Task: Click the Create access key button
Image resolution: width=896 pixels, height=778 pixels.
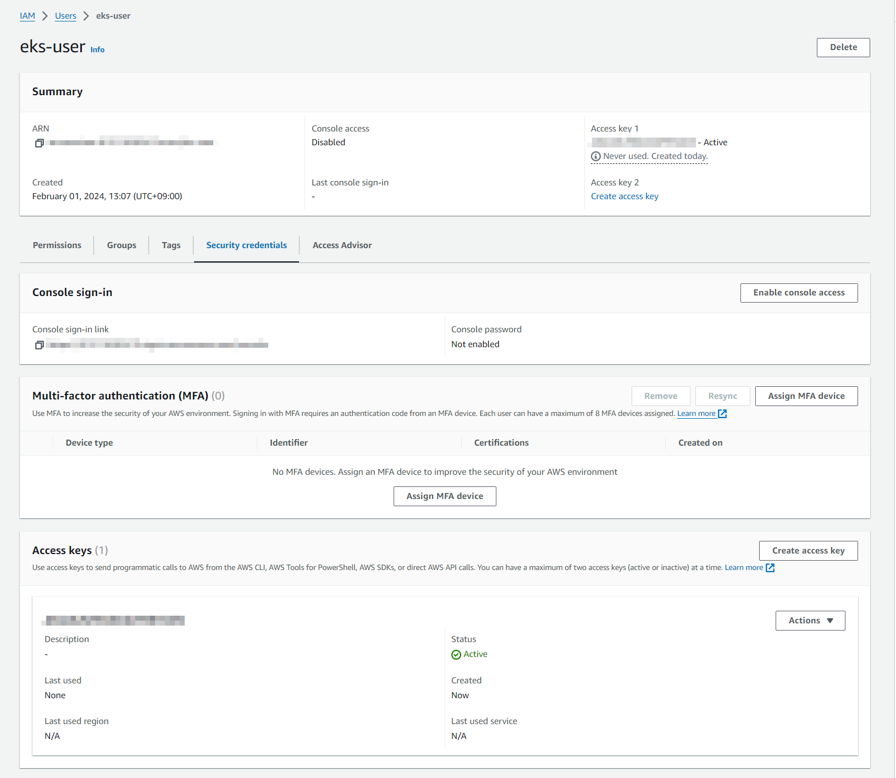Action: click(x=807, y=551)
